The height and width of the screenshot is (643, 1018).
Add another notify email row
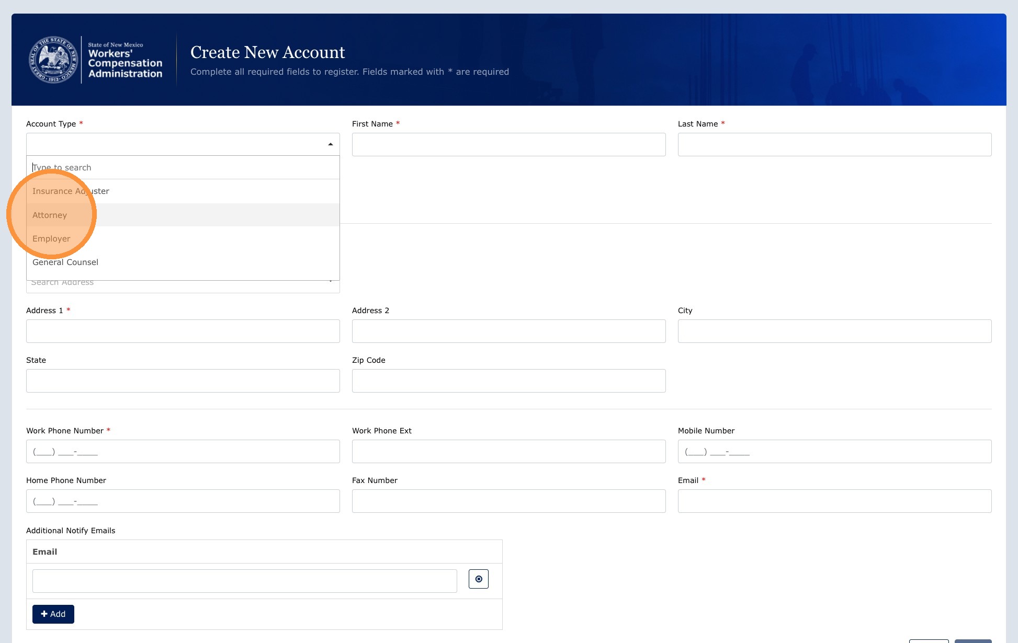(x=53, y=614)
